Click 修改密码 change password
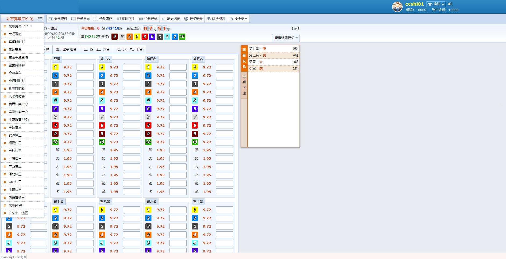The width and height of the screenshot is (506, 259). coord(103,19)
